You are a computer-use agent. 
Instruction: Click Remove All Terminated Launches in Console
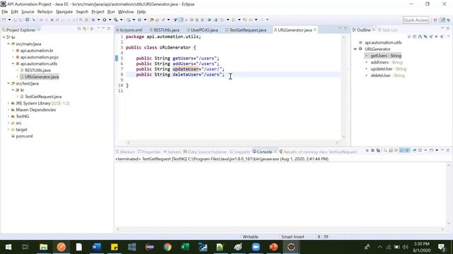tap(378, 150)
